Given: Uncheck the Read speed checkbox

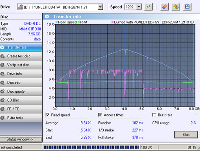Looking at the screenshot, I should [x=47, y=115].
